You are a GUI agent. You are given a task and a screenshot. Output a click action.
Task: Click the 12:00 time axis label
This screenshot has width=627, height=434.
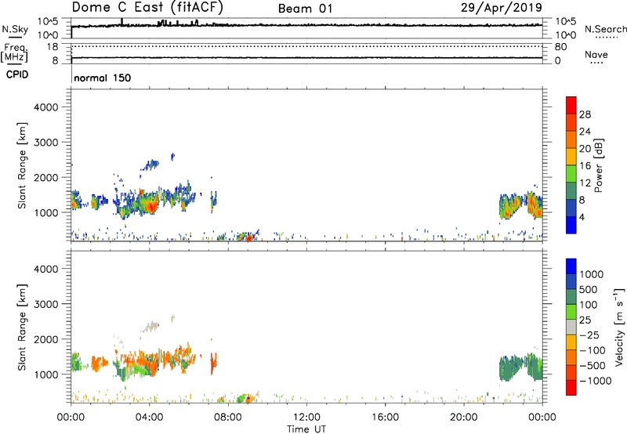306,418
